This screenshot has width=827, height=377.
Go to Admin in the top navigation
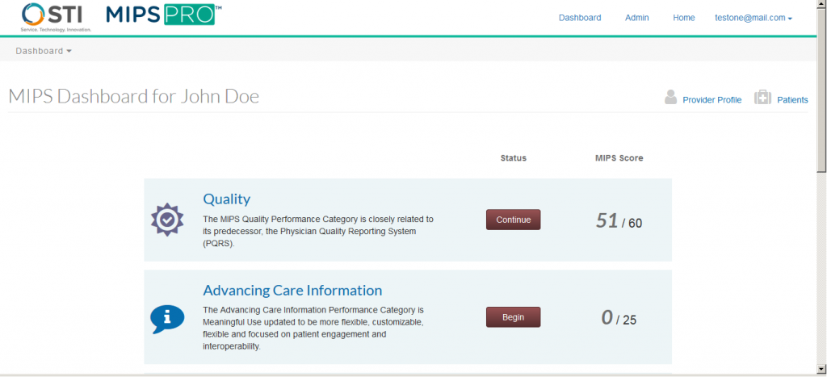(x=636, y=18)
